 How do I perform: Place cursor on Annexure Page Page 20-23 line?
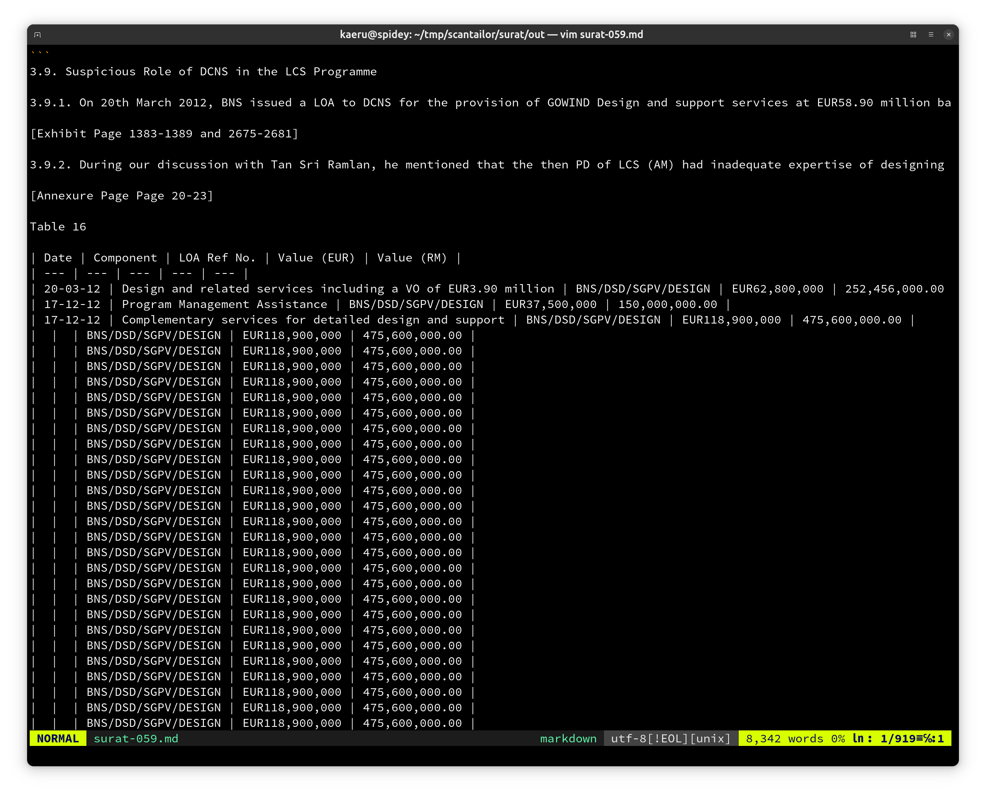click(x=121, y=195)
